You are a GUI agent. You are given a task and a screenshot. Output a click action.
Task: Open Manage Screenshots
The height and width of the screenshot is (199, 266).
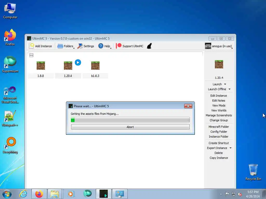(x=219, y=115)
